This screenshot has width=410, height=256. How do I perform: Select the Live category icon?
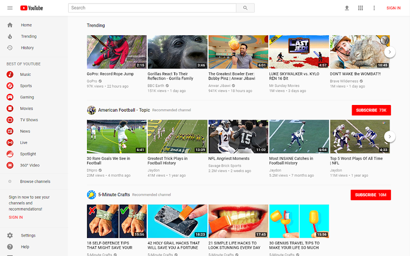[10, 143]
